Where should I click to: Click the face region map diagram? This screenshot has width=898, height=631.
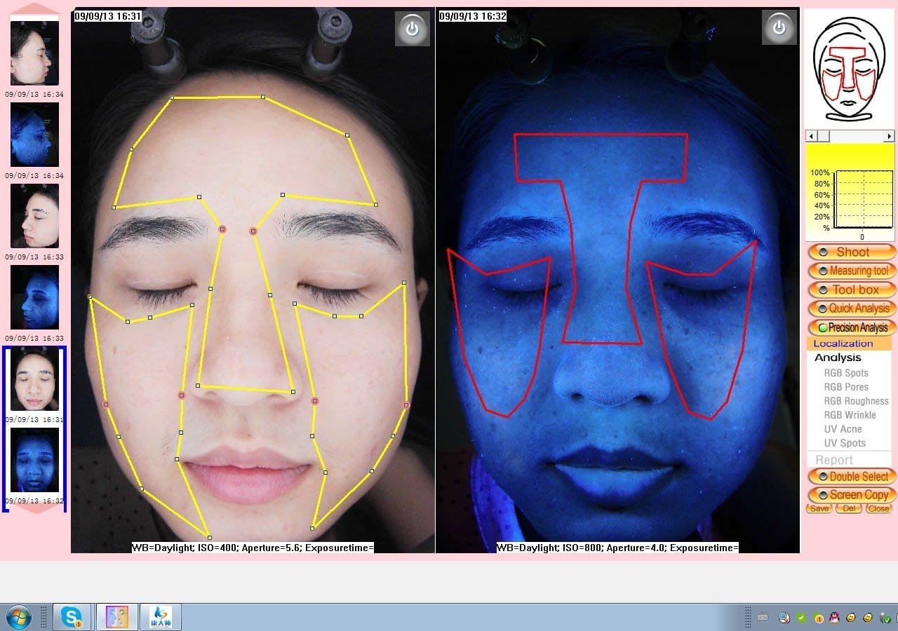coord(850,67)
